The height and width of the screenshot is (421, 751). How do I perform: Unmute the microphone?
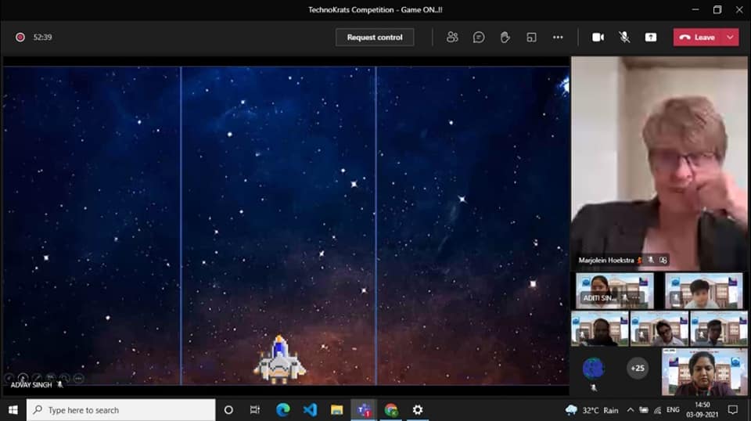pos(624,38)
